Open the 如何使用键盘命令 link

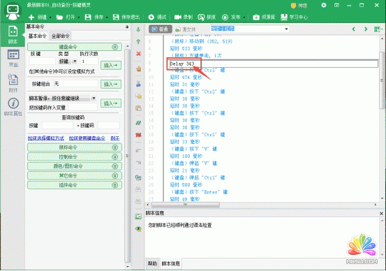tap(87, 138)
